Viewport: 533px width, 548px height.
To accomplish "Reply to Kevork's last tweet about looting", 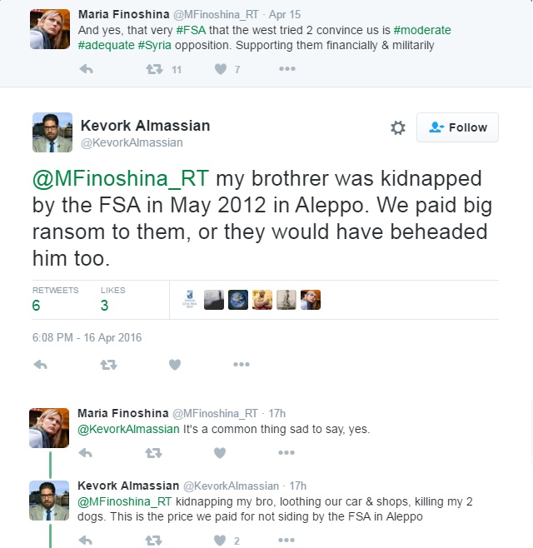I will tap(86, 541).
